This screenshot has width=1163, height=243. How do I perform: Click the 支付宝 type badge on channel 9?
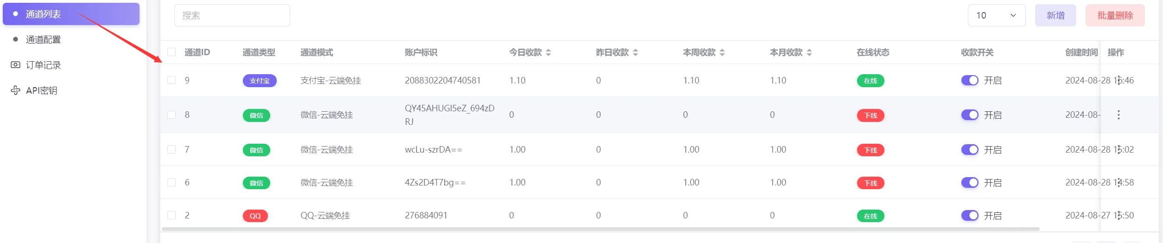point(260,81)
